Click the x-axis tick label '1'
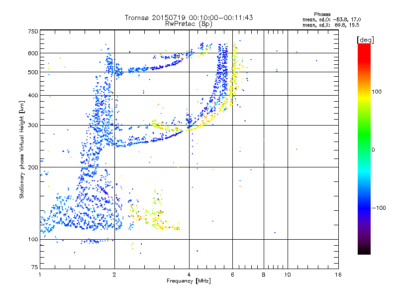The width and height of the screenshot is (398, 299). pos(40,275)
